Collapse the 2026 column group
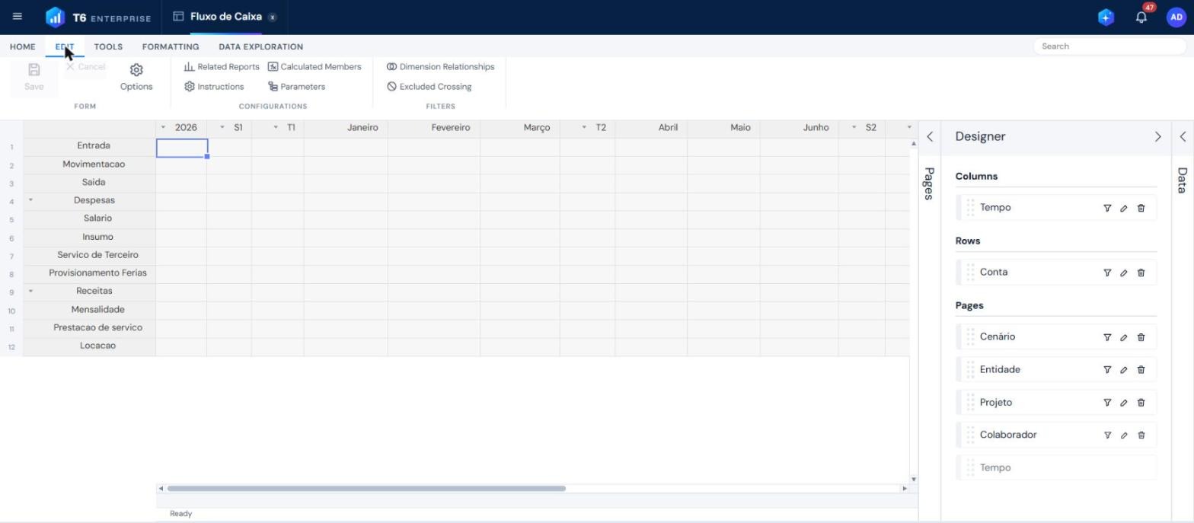 [x=163, y=128]
